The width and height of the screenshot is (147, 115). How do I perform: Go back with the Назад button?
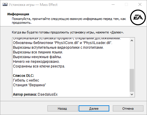pos(63,109)
